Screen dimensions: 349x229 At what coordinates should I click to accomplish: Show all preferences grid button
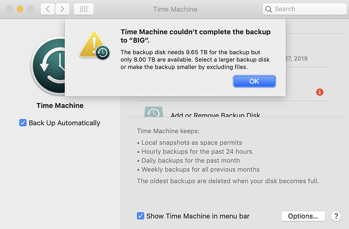coord(83,9)
